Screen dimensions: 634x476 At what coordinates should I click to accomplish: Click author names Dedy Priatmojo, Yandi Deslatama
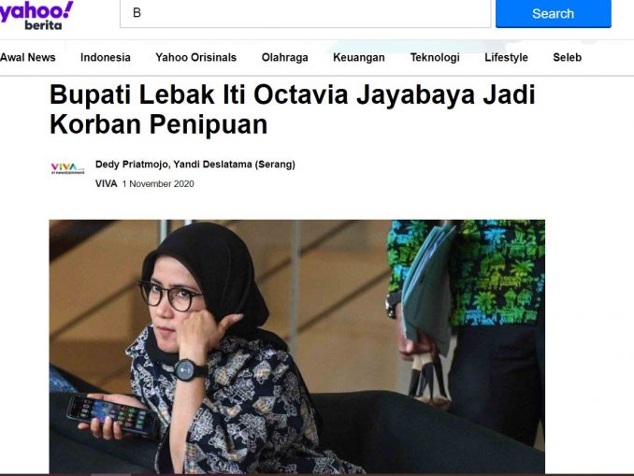[x=195, y=165]
